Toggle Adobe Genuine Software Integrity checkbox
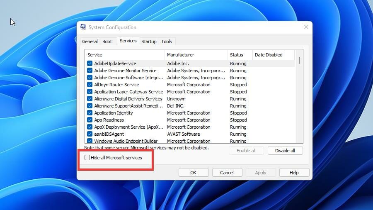 (x=90, y=77)
